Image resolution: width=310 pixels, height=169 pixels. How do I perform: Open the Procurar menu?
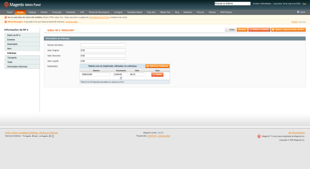click(200, 12)
